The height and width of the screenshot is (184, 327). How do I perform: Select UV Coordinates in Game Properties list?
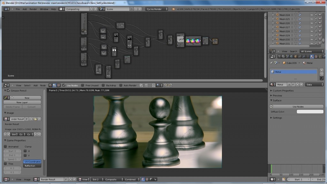click(x=32, y=162)
